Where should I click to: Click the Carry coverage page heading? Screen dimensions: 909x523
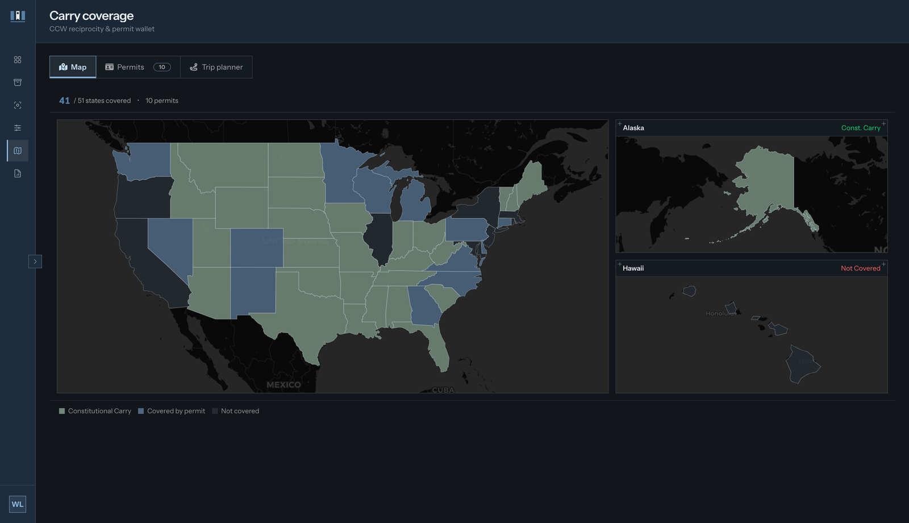pos(91,16)
